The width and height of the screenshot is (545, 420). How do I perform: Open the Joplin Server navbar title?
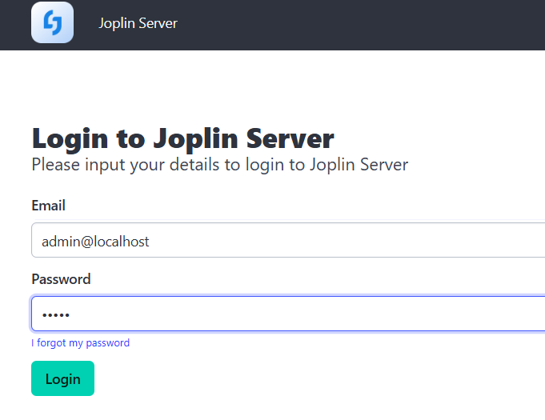click(x=138, y=23)
